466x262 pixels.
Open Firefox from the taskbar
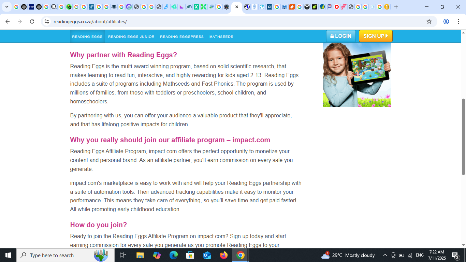[x=224, y=255]
